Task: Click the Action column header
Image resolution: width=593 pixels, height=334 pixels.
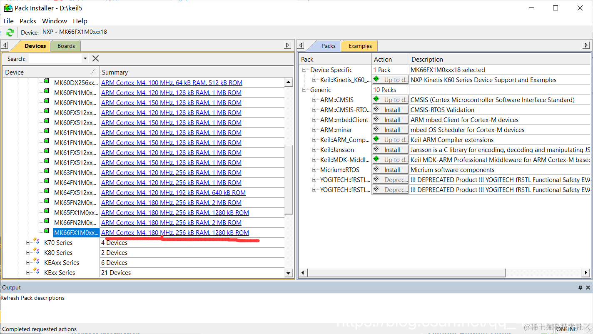Action: point(390,60)
